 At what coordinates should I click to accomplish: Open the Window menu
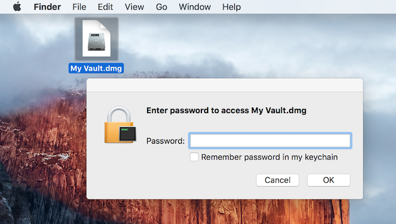pyautogui.click(x=195, y=7)
